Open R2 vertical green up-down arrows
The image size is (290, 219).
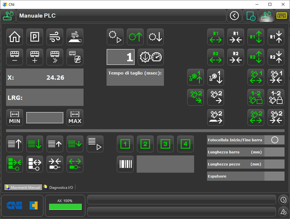click(x=256, y=57)
